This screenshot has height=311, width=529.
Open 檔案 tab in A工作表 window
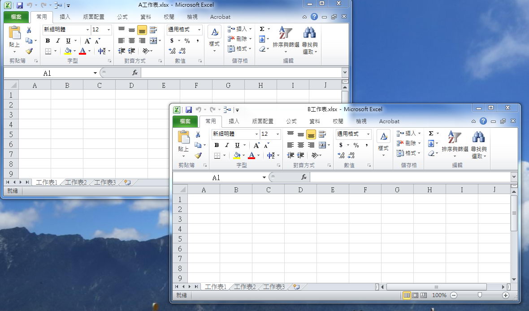coord(16,17)
